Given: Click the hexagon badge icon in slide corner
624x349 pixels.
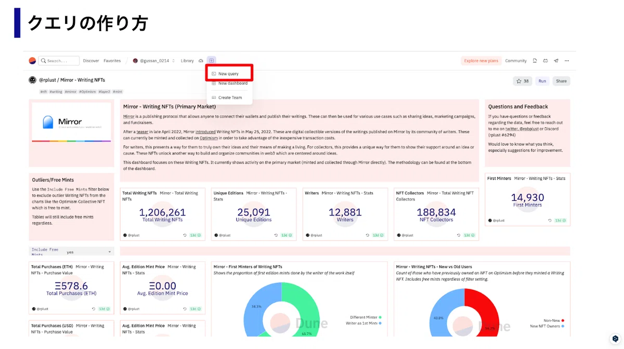Looking at the screenshot, I should (615, 339).
